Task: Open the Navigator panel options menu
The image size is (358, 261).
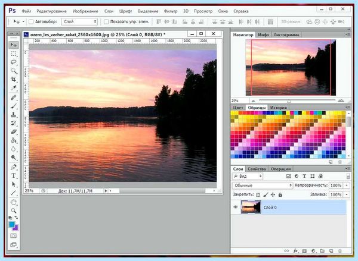Action: click(348, 34)
